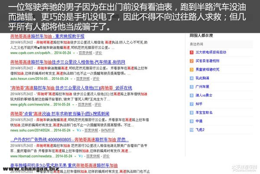Screen dimensions: 260x174
Task: Open the 搜狐新闻 拦车求助被当骗子 result title
Action: coord(60,114)
